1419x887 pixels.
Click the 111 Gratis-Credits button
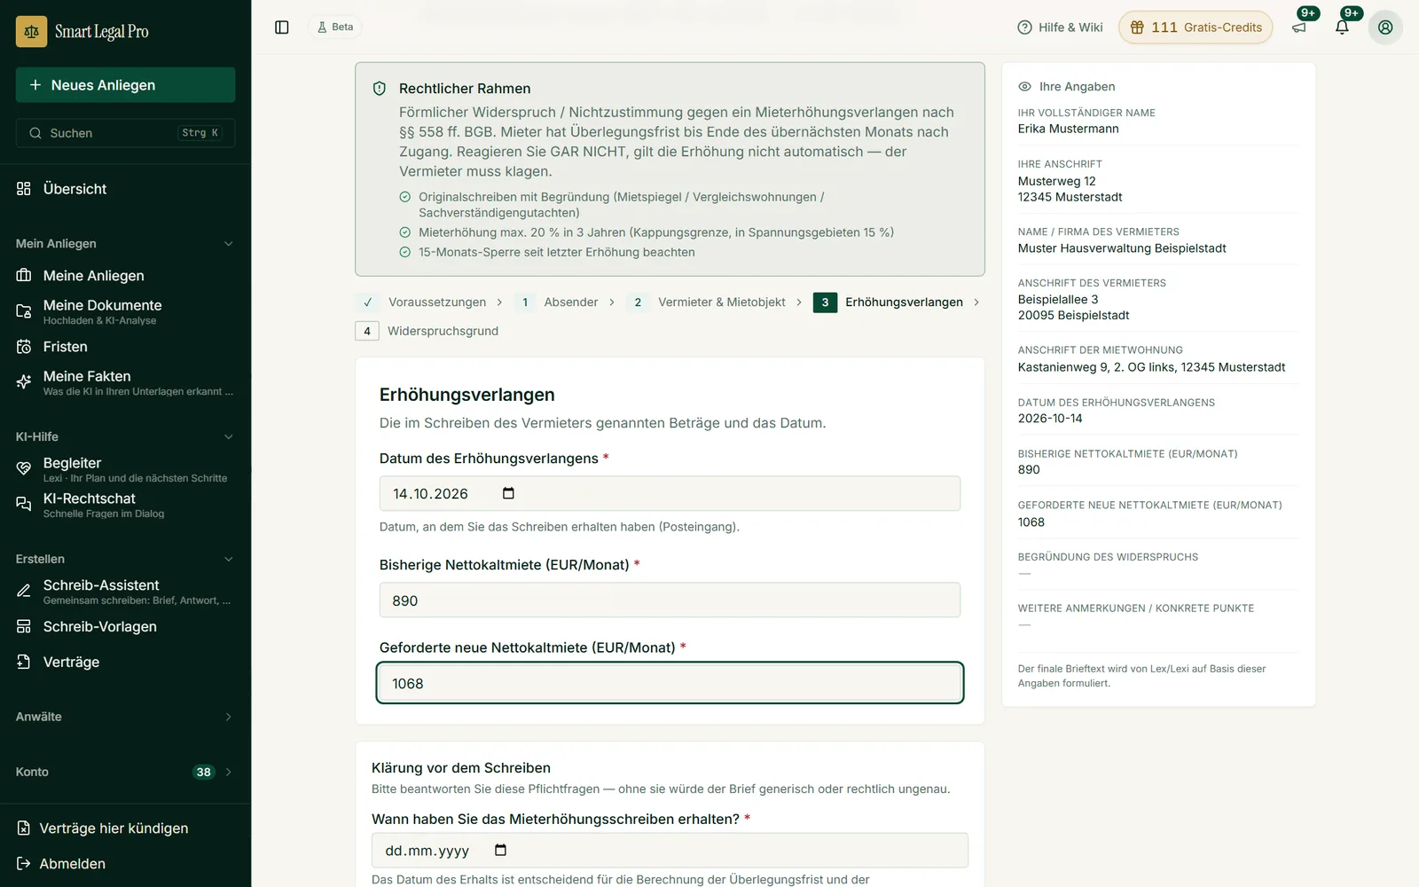[1196, 27]
